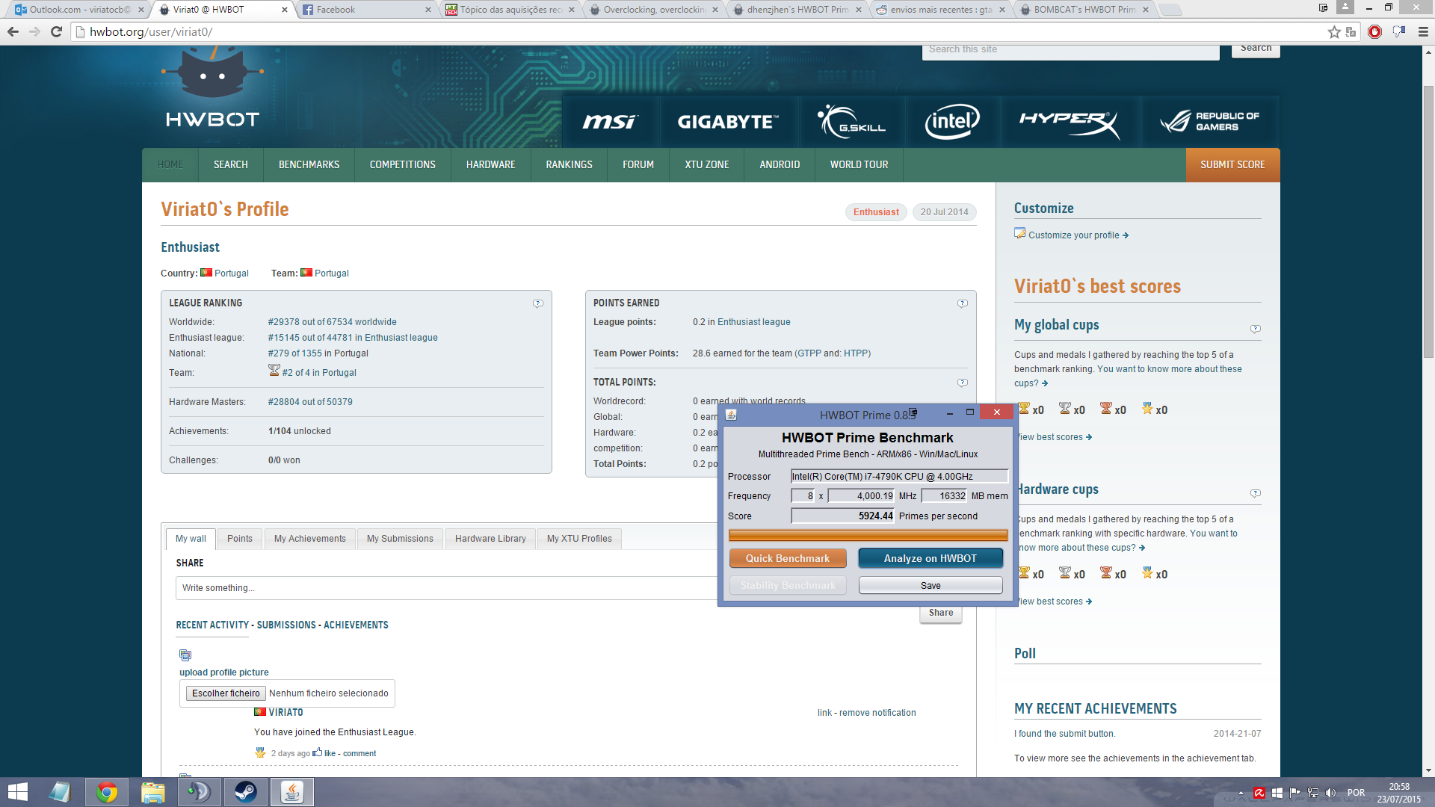Click the volume icon in system tray

1331,793
